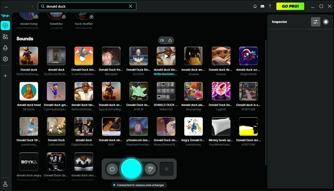Select the Donald Duck Am... sound thumbnail
This screenshot has width=334, height=191.
pyautogui.click(x=83, y=56)
